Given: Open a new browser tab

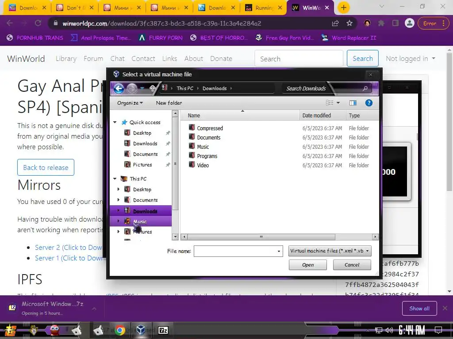Looking at the screenshot, I should [343, 8].
